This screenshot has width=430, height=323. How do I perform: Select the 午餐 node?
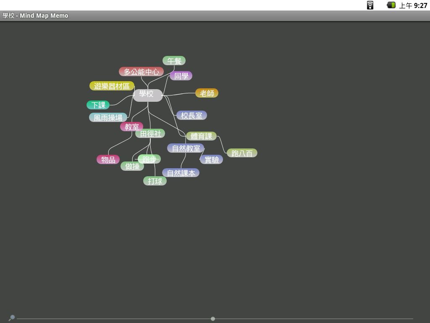tap(174, 61)
